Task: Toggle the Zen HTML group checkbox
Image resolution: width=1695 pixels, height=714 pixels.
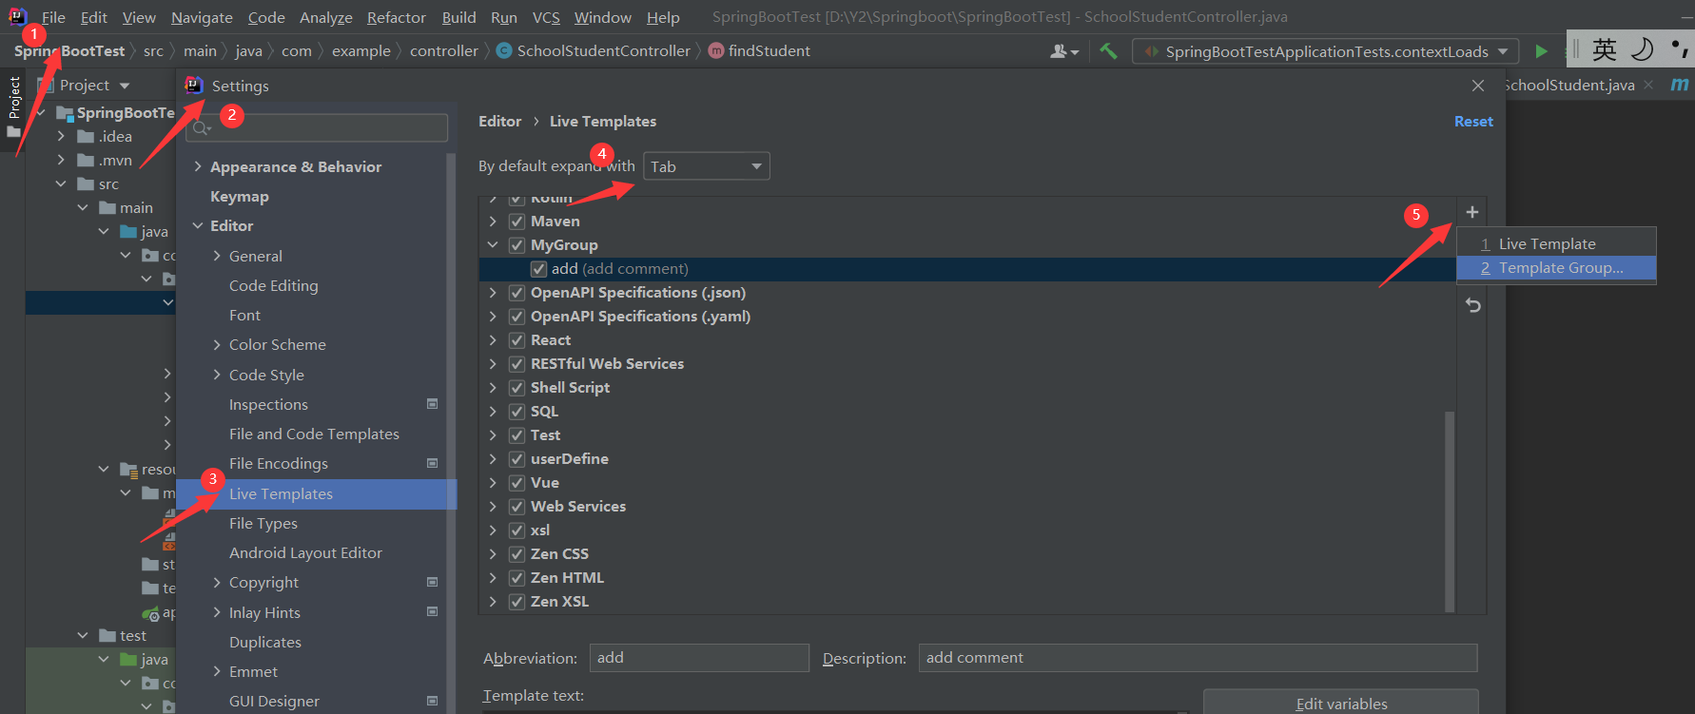Action: click(516, 578)
